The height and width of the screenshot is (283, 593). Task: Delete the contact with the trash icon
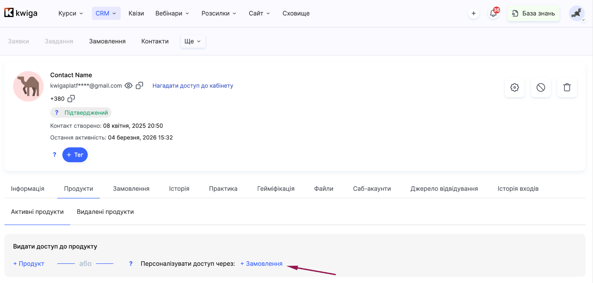tap(567, 87)
